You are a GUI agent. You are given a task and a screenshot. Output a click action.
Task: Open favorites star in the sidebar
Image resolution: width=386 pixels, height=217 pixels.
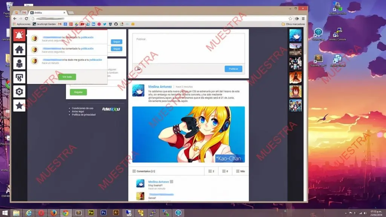click(x=19, y=106)
